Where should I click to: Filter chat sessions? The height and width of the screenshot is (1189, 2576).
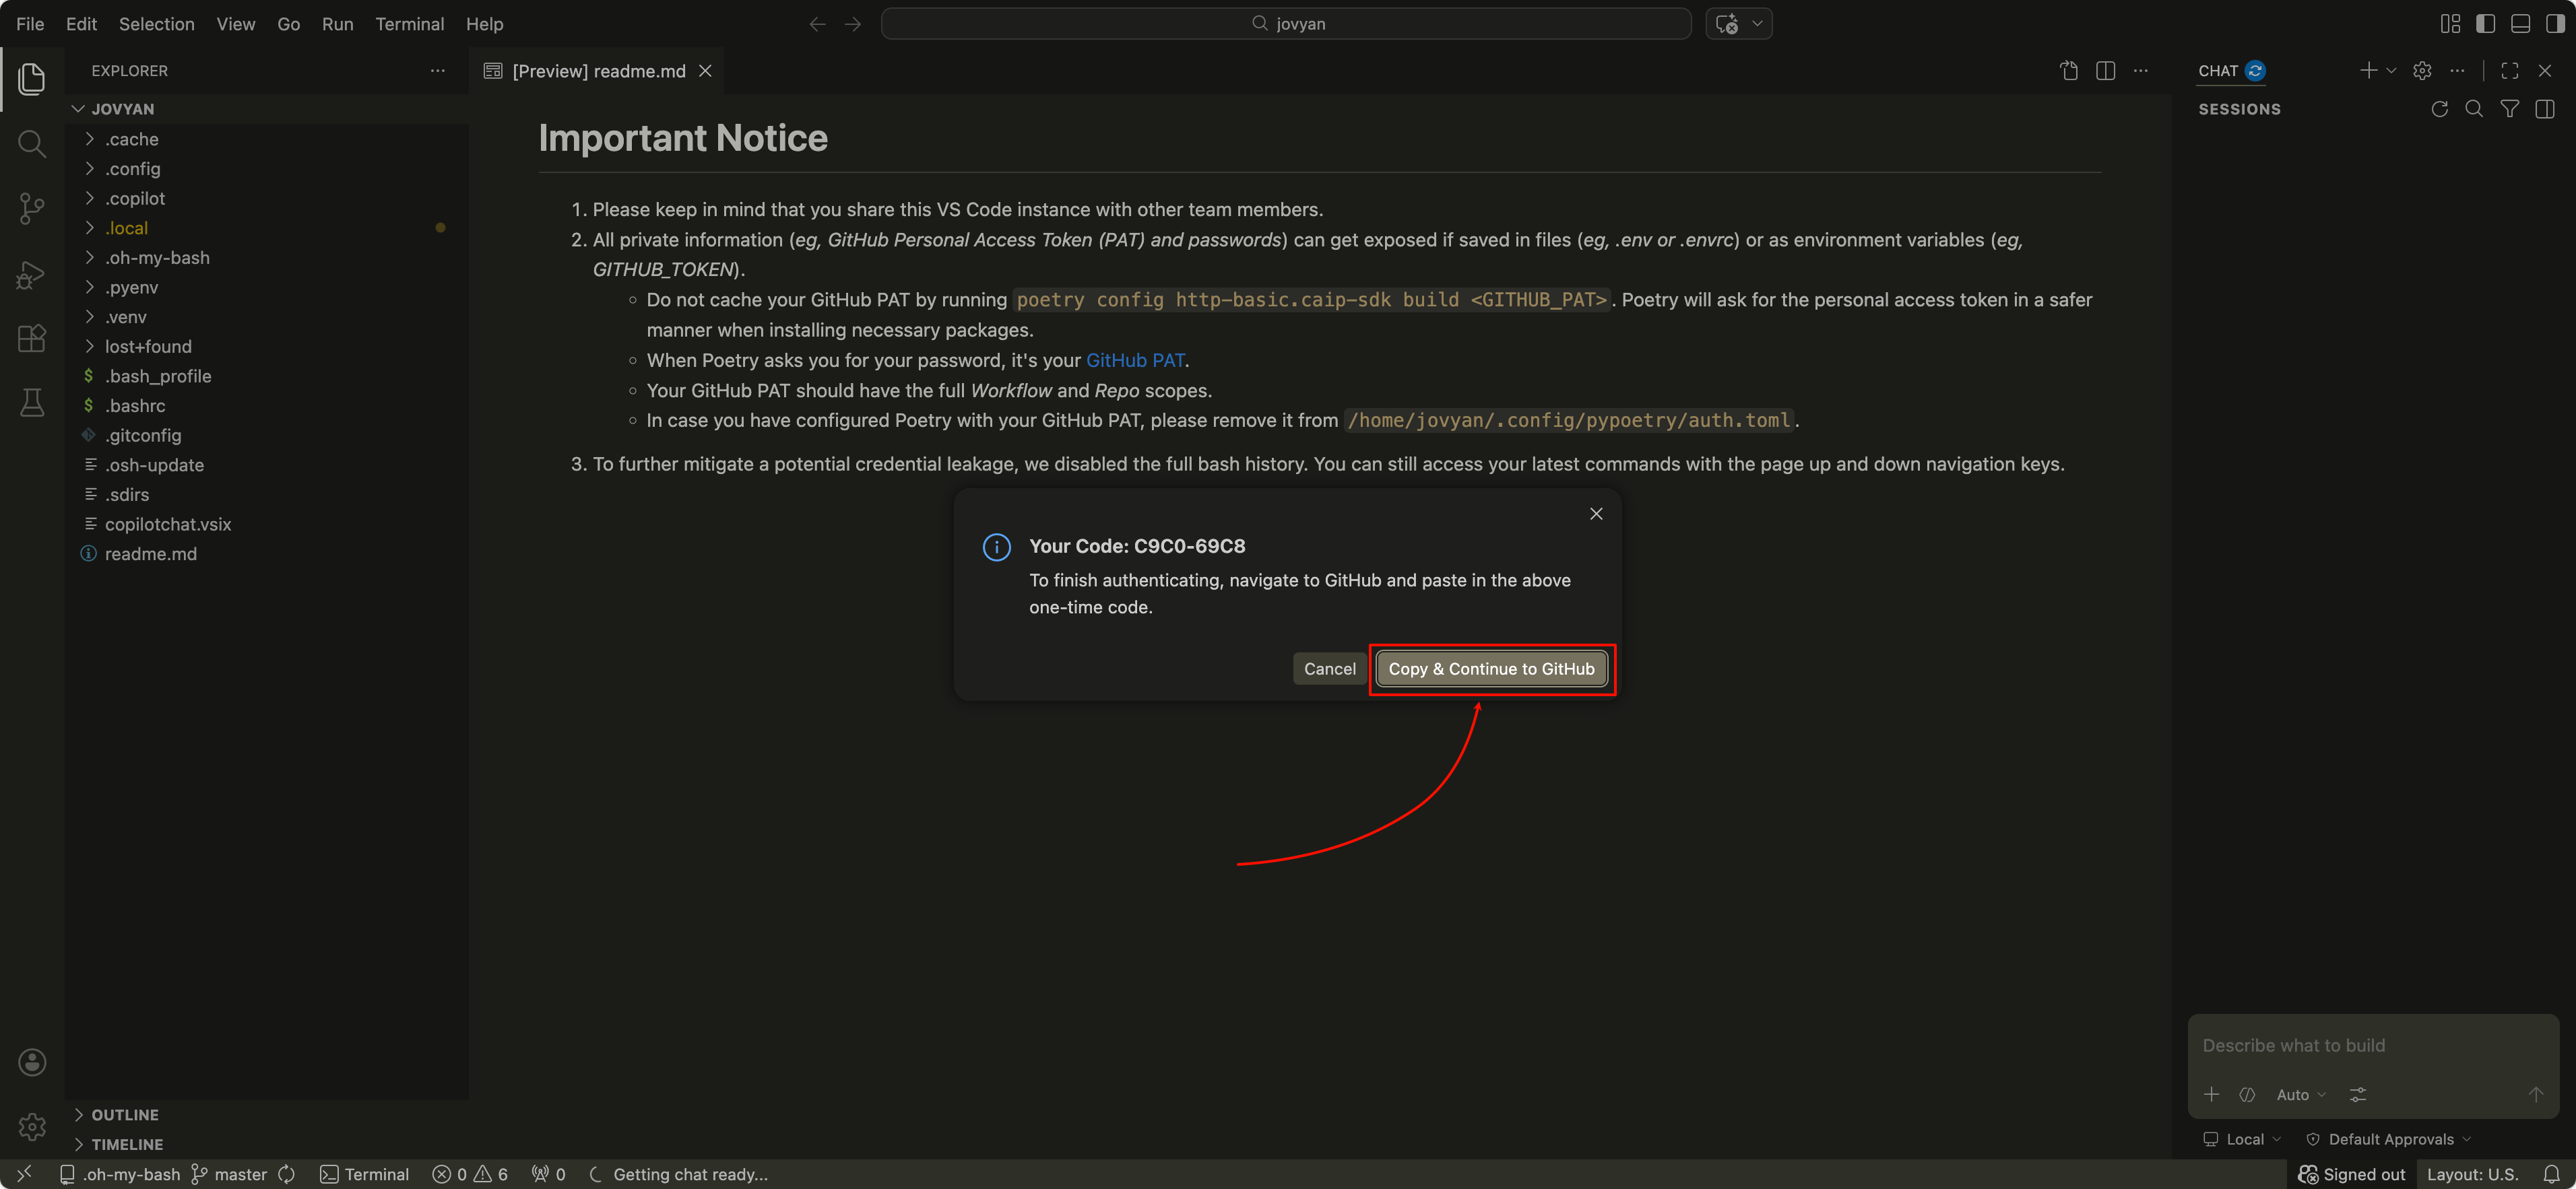pos(2510,109)
